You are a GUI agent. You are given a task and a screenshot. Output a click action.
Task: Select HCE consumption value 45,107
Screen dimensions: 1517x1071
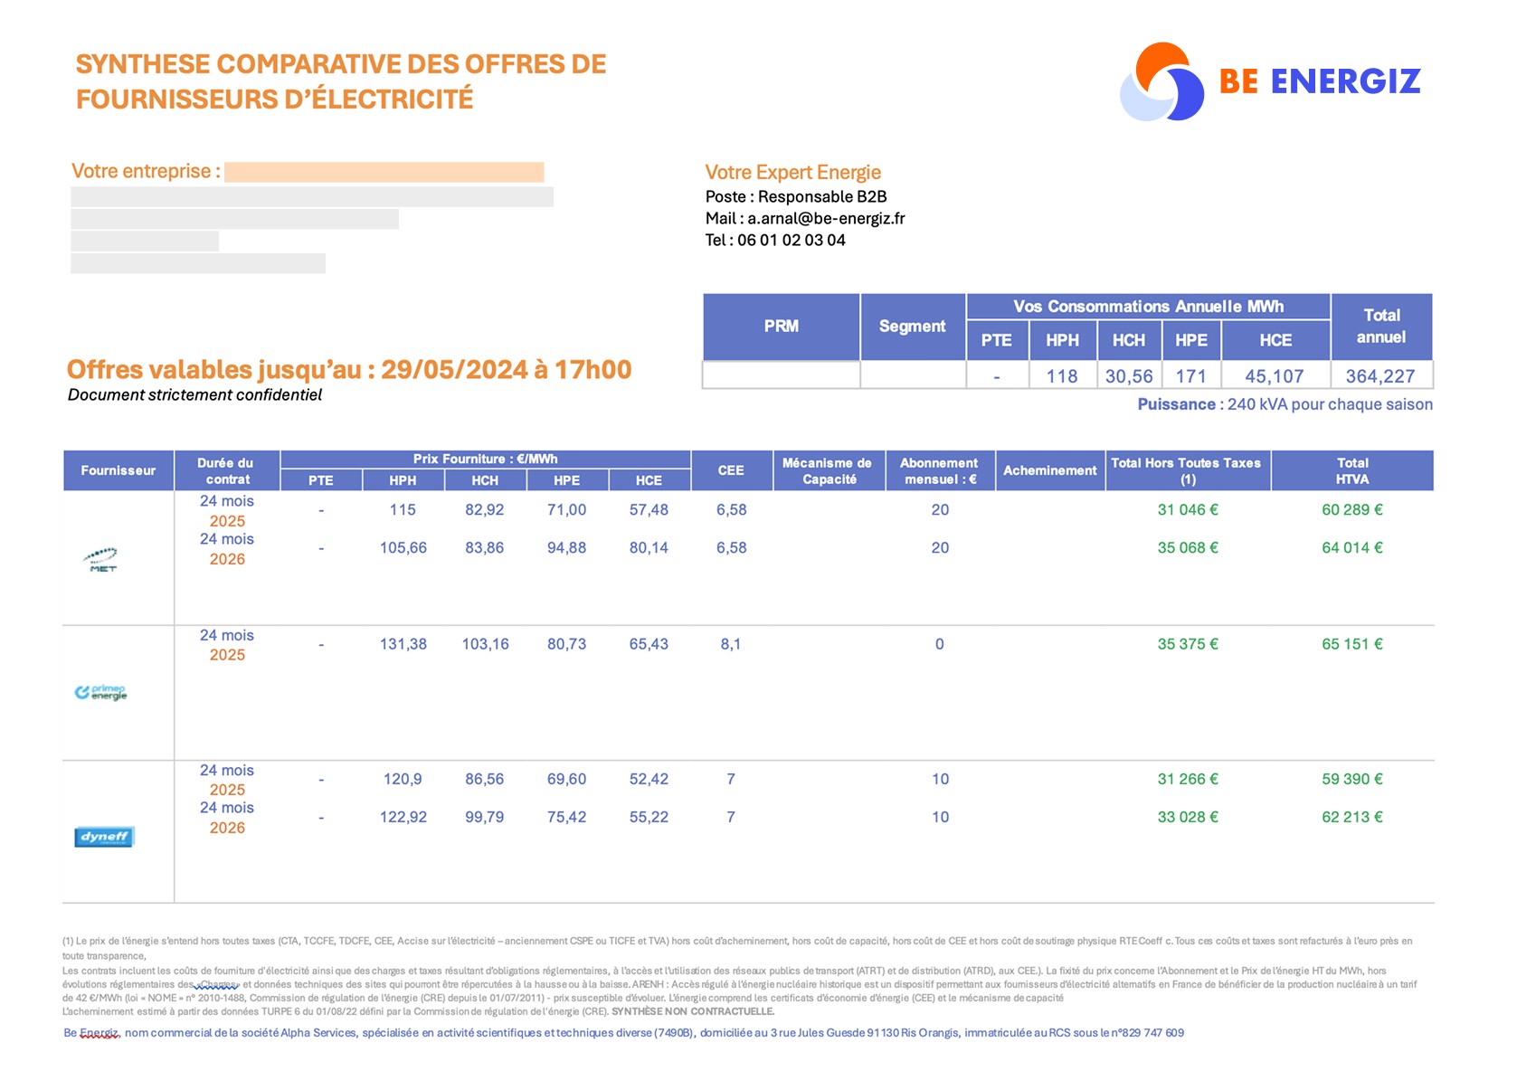1275,376
